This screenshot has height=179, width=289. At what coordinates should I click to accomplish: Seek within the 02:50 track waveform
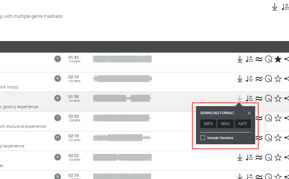pyautogui.click(x=122, y=118)
